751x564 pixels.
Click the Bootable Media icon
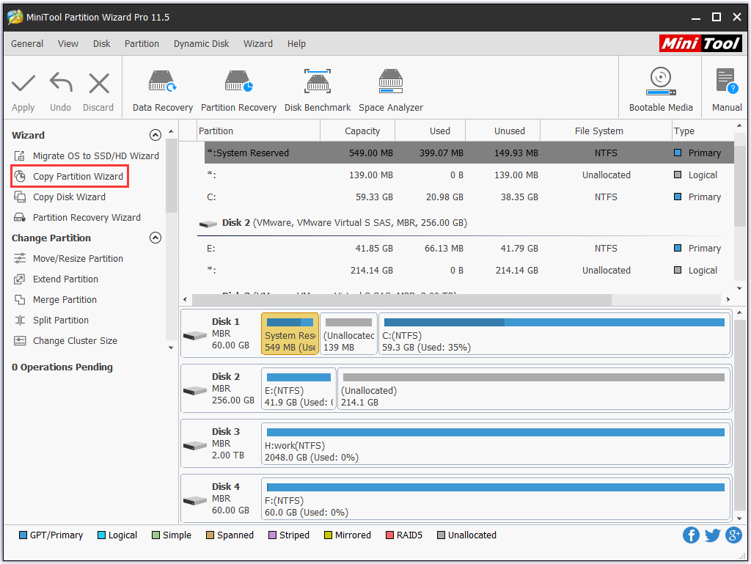[x=661, y=81]
